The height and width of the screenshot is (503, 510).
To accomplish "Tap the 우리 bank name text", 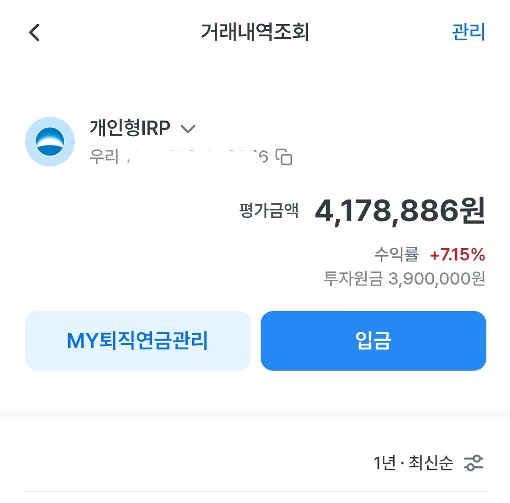I will tap(104, 156).
